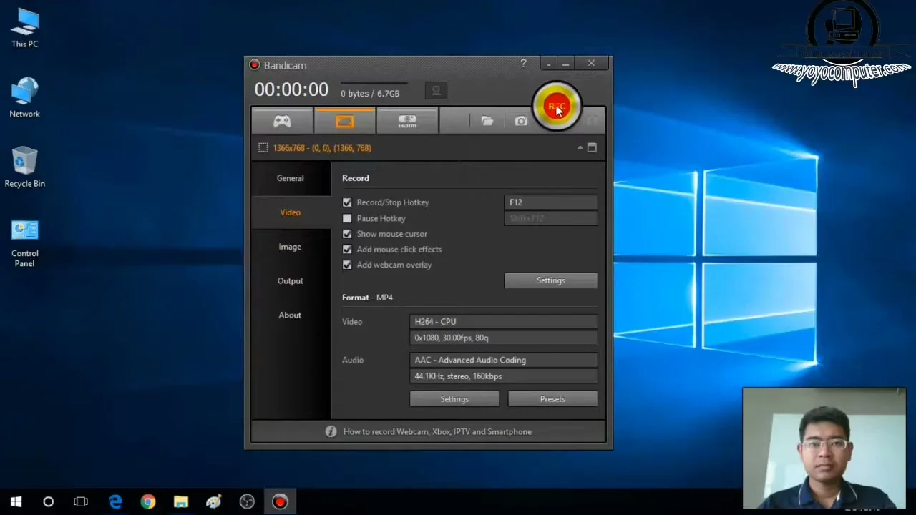Viewport: 916px width, 515px height.
Task: Go to the About tab
Action: [291, 315]
